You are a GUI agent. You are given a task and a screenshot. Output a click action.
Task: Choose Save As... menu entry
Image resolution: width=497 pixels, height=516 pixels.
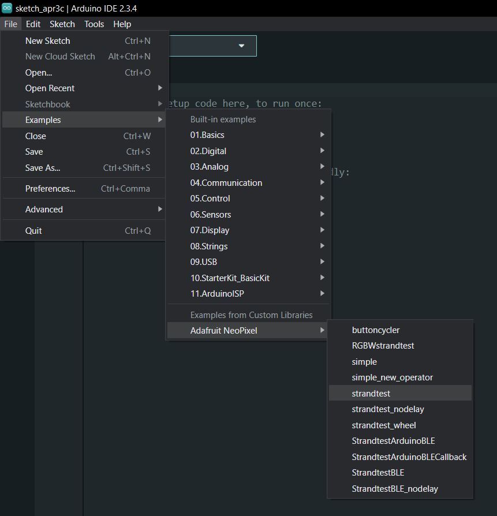point(84,168)
